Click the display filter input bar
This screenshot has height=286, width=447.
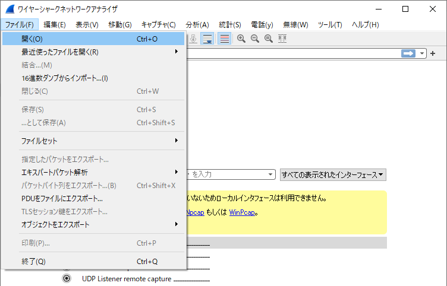(x=294, y=53)
